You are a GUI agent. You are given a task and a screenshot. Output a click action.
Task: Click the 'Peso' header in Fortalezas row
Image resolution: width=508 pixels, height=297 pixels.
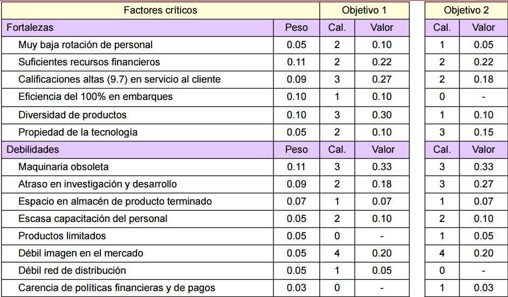coord(297,28)
